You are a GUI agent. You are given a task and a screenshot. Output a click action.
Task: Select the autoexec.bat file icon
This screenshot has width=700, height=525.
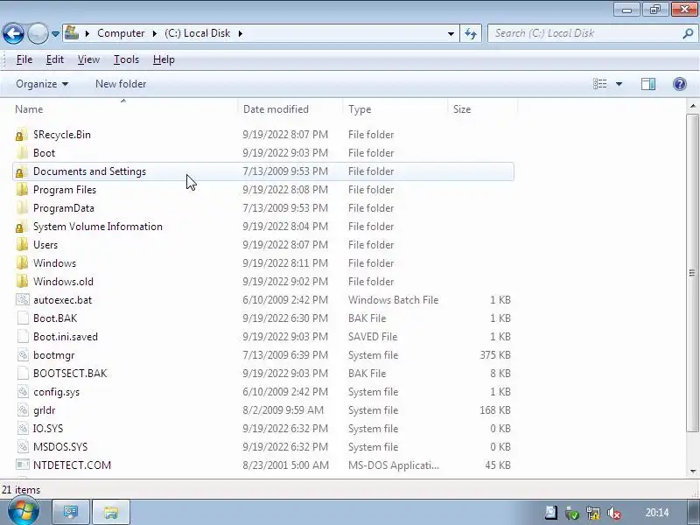[x=23, y=300]
